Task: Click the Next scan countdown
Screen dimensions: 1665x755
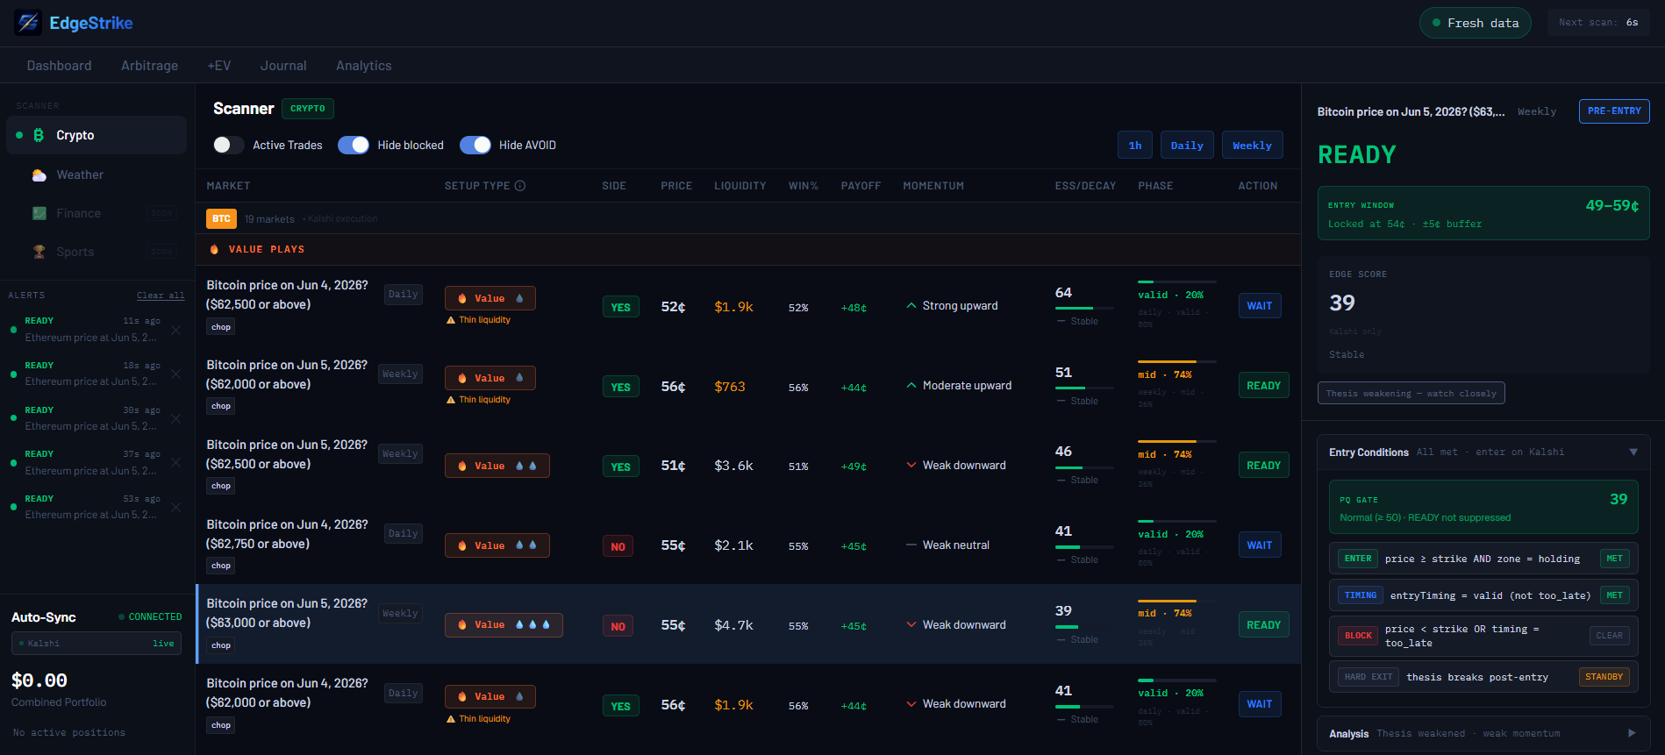Action: pyautogui.click(x=1598, y=23)
